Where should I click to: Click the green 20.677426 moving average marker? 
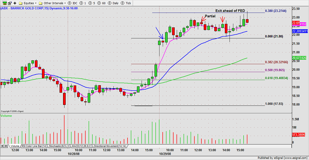click(299, 58)
